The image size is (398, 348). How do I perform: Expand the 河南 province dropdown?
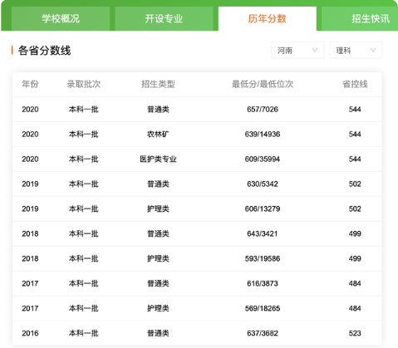coord(297,50)
